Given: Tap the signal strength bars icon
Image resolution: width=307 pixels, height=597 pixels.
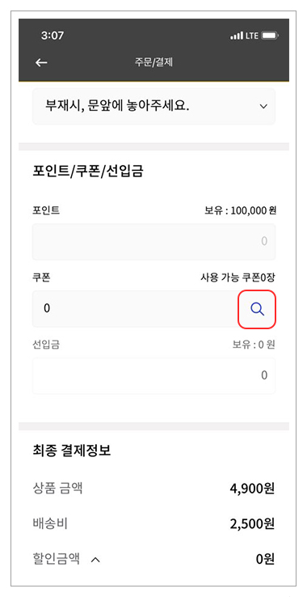Looking at the screenshot, I should click(x=237, y=36).
